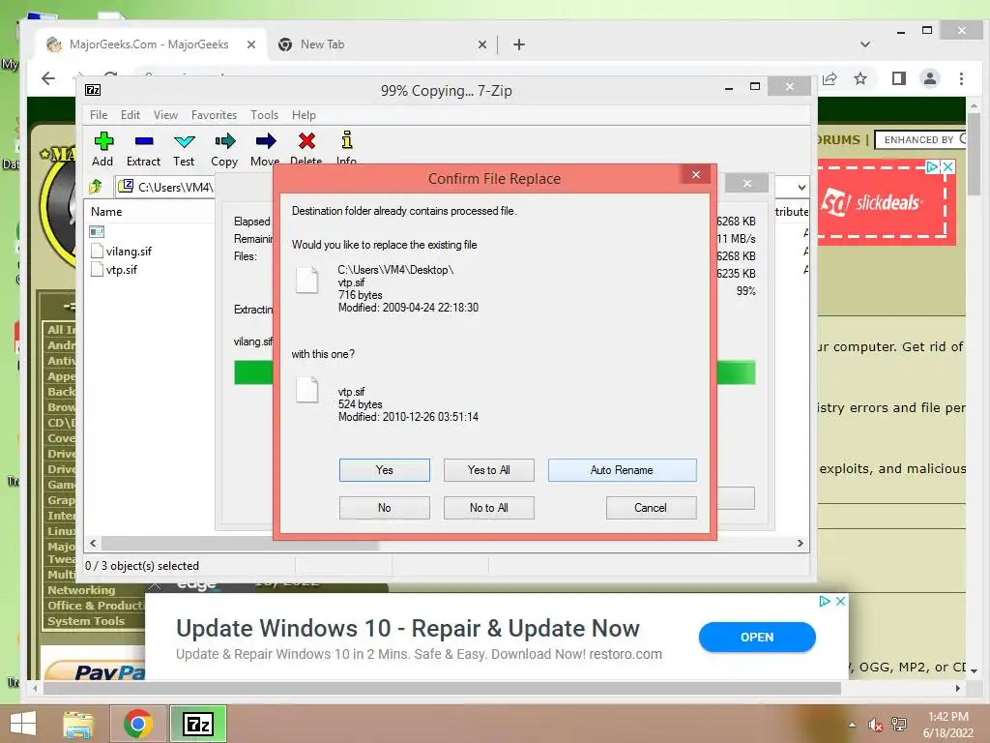Close the Slickdeals ad with X

point(947,166)
